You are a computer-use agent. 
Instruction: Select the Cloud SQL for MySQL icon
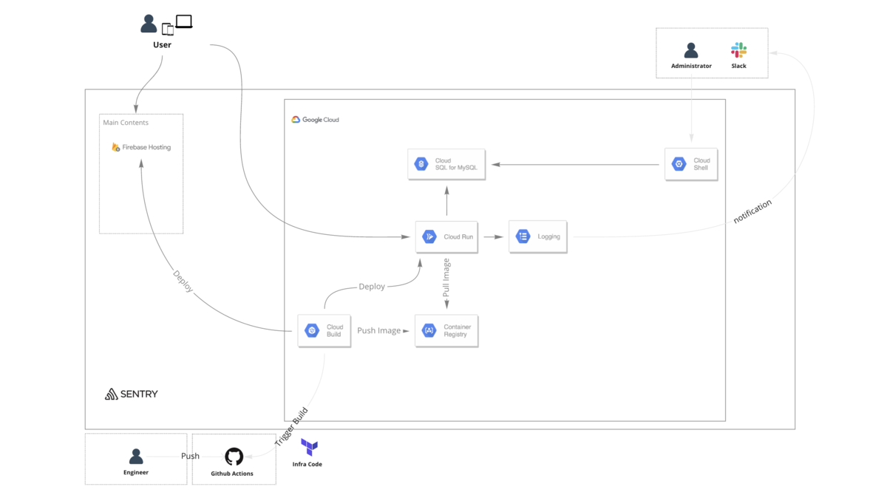(x=421, y=164)
